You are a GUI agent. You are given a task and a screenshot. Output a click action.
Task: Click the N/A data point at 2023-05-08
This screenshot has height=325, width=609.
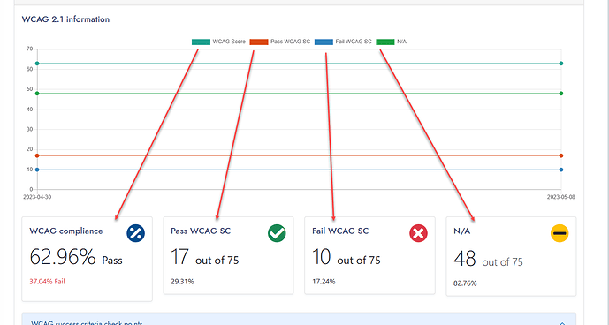[561, 94]
